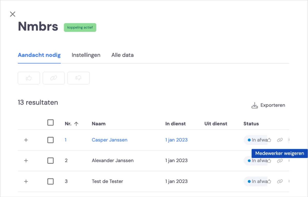Click the koppeling actief badge
The image size is (308, 197).
pos(80,27)
